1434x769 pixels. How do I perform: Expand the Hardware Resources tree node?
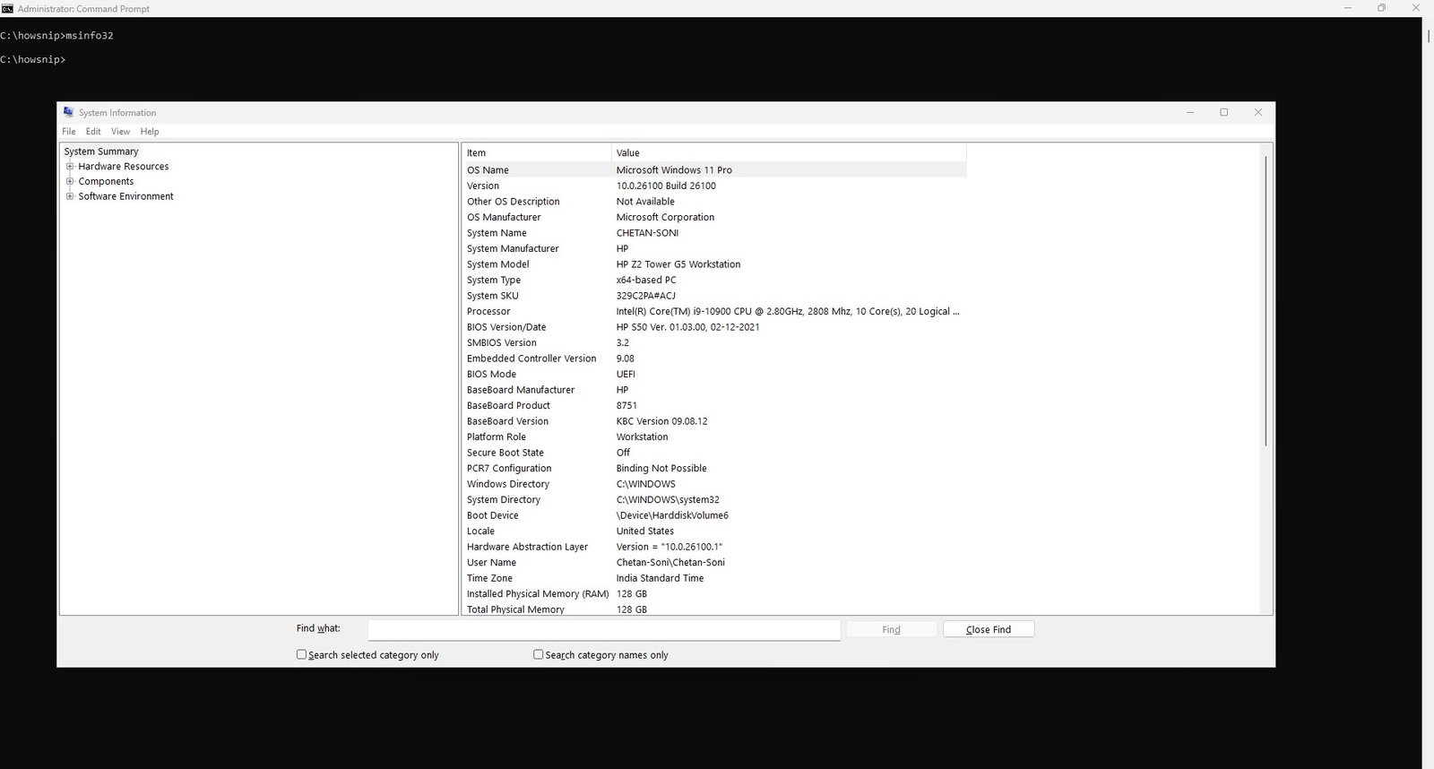pos(70,166)
